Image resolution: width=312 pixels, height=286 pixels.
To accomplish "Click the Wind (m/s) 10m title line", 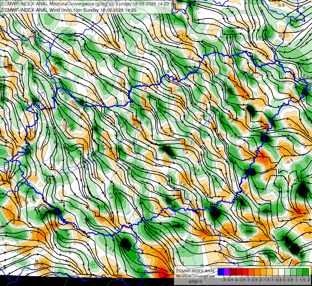I will [x=69, y=10].
